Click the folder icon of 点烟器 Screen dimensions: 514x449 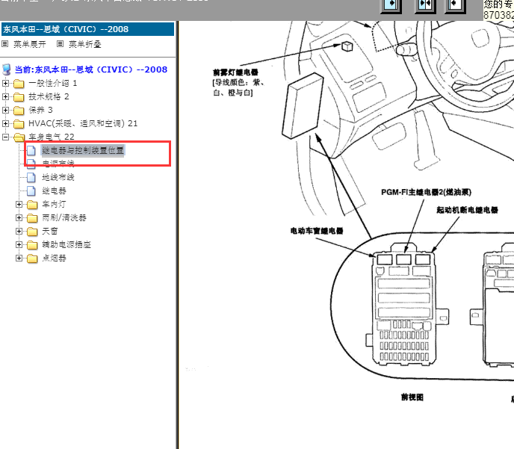32,258
